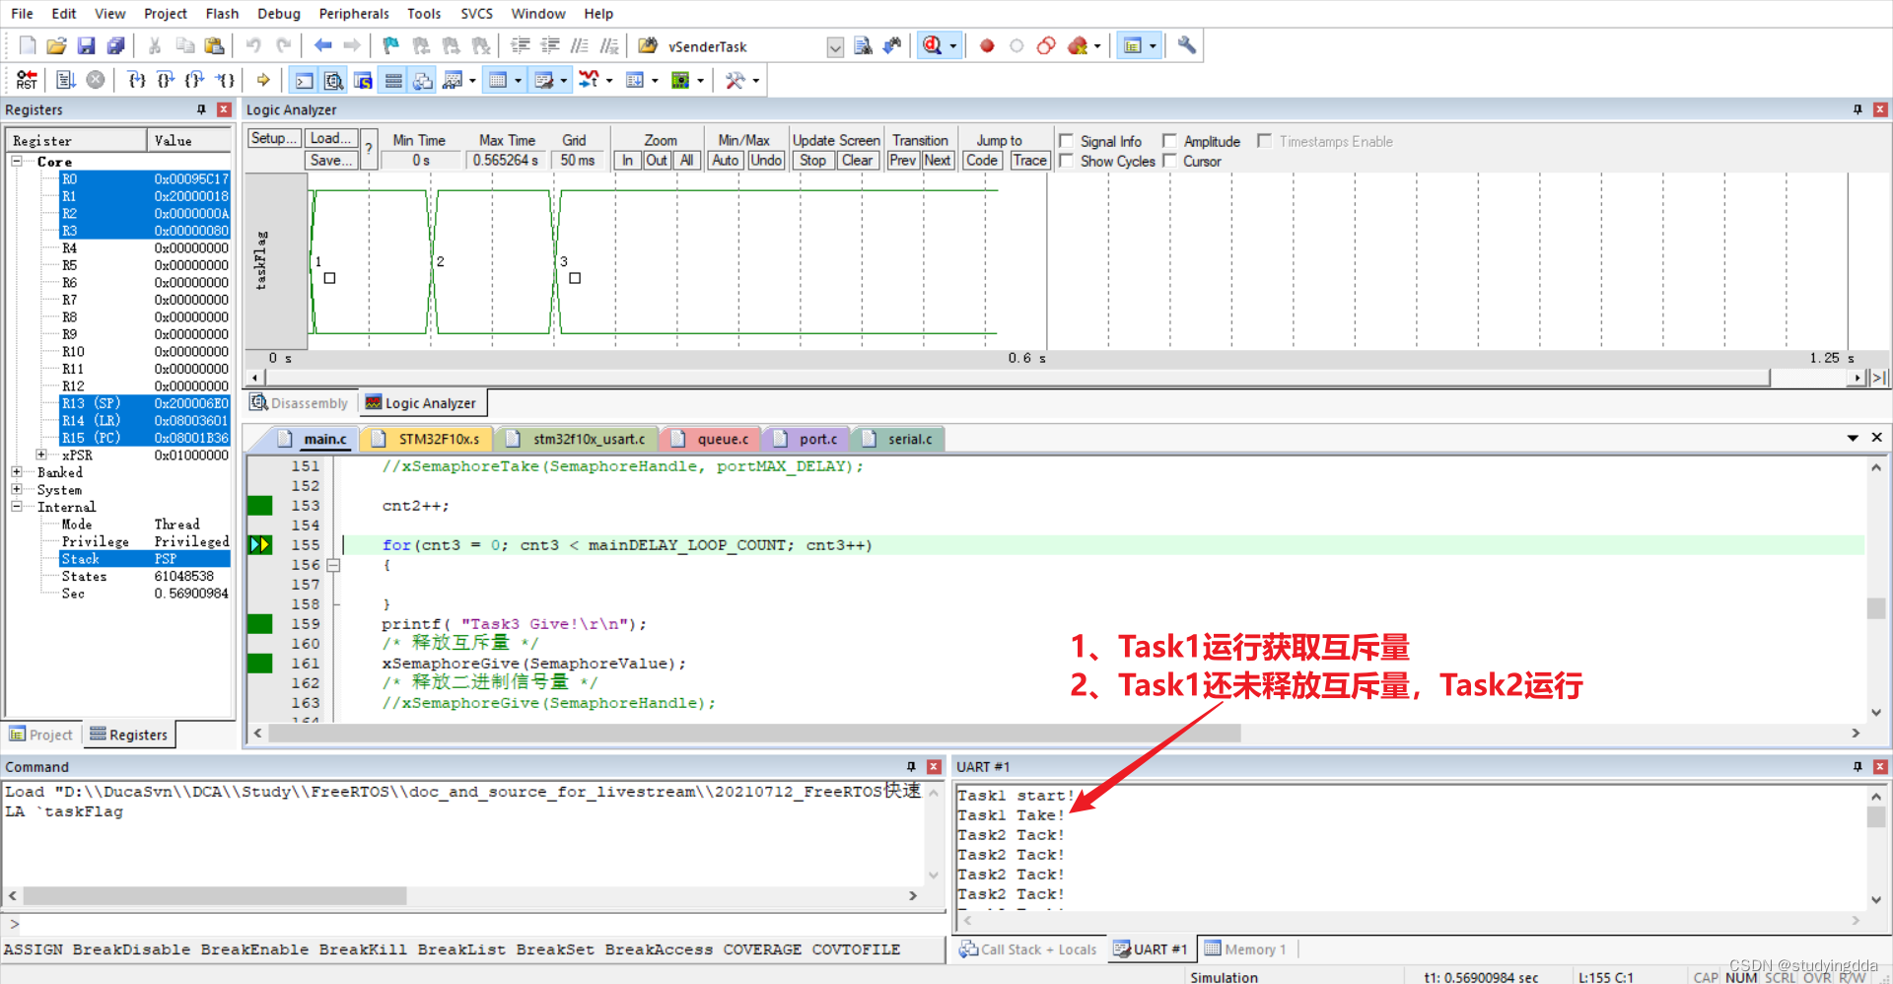
Task: Click the code editor vertical scrollbar thumb
Action: [1876, 608]
